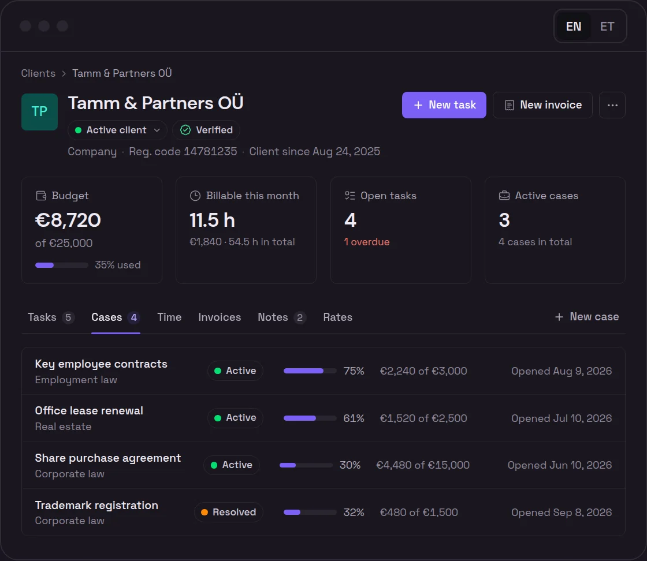Image resolution: width=647 pixels, height=561 pixels.
Task: Click the Billable this month clock icon
Action: [195, 196]
